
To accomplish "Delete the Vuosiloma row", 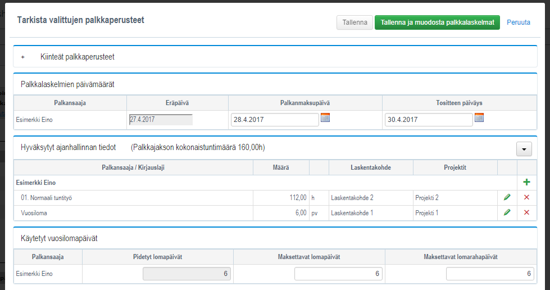I will coord(526,212).
